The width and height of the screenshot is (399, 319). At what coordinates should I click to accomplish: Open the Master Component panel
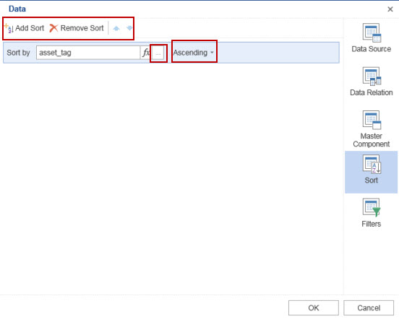(x=371, y=129)
